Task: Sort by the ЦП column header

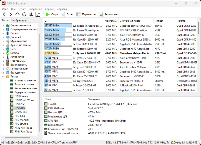Action: click(73, 21)
